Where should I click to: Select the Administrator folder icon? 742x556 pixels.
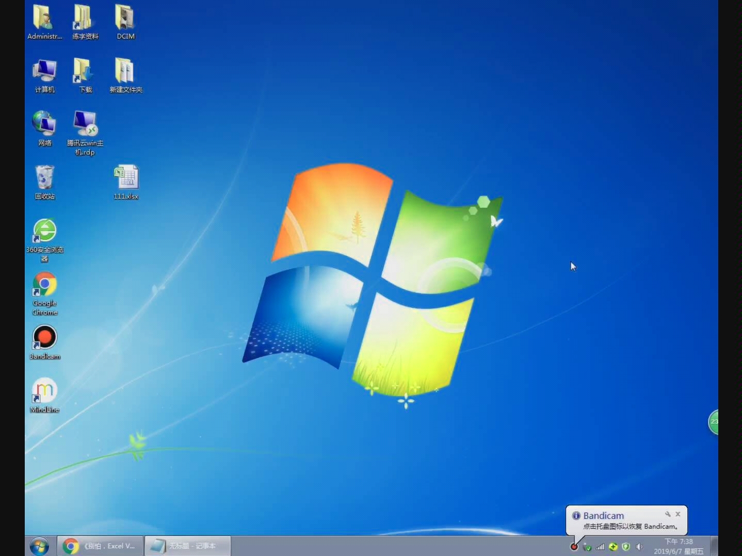(x=44, y=22)
